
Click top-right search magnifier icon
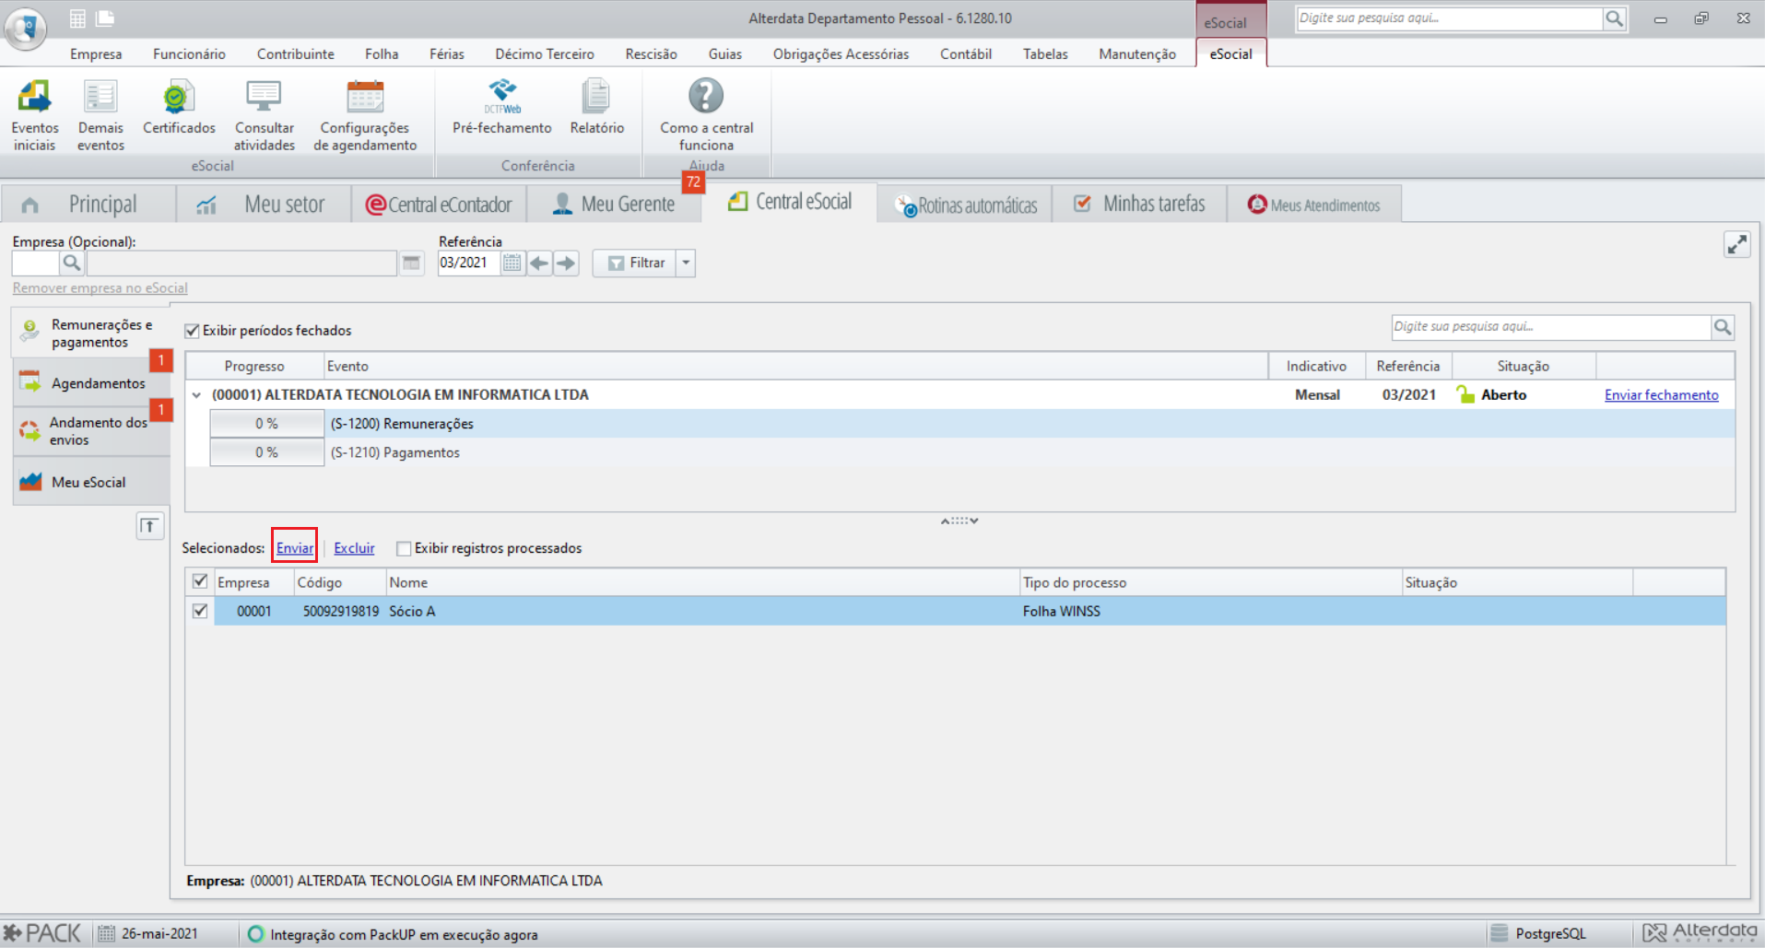(1614, 18)
